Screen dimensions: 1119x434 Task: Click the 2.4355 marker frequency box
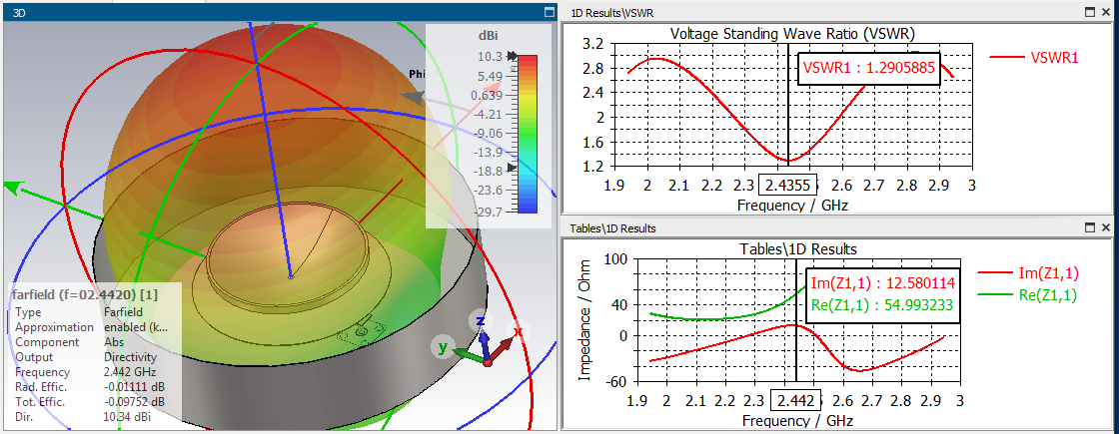(787, 186)
